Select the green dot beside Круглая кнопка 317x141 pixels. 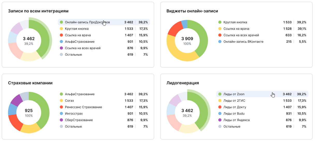click(220, 22)
